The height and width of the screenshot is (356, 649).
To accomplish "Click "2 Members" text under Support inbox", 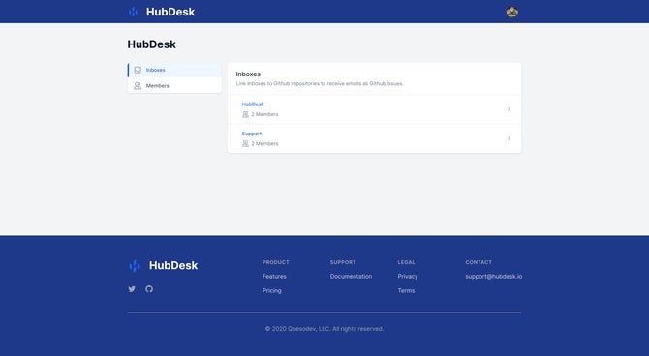I will (x=264, y=144).
